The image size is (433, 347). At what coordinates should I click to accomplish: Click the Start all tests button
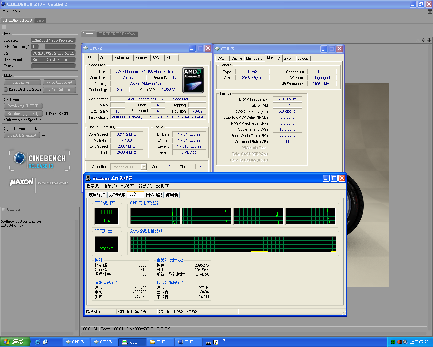pyautogui.click(x=22, y=82)
